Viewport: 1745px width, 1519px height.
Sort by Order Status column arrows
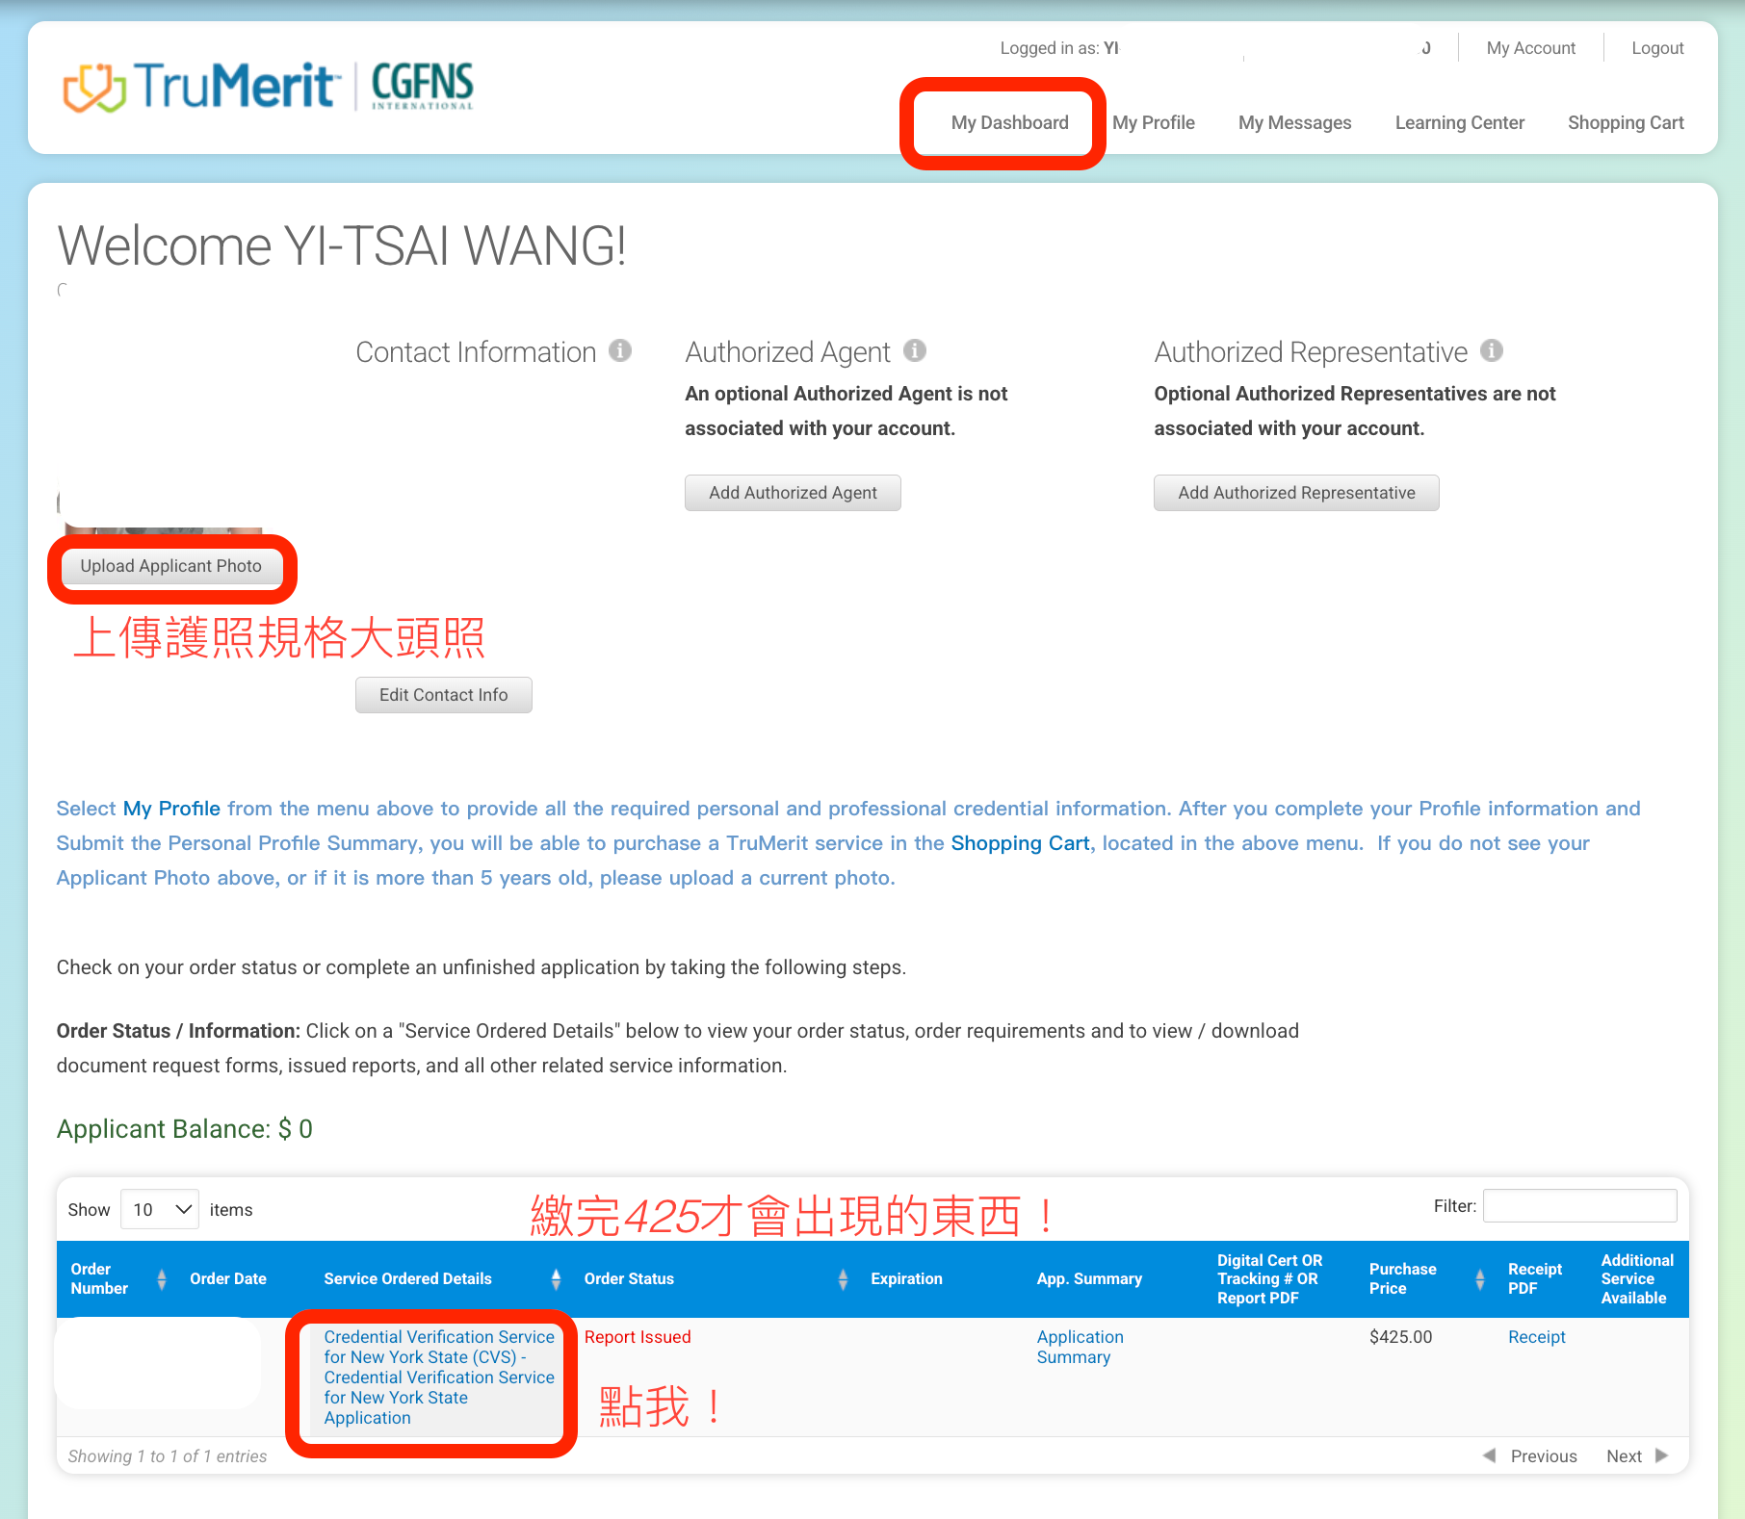pyautogui.click(x=843, y=1279)
